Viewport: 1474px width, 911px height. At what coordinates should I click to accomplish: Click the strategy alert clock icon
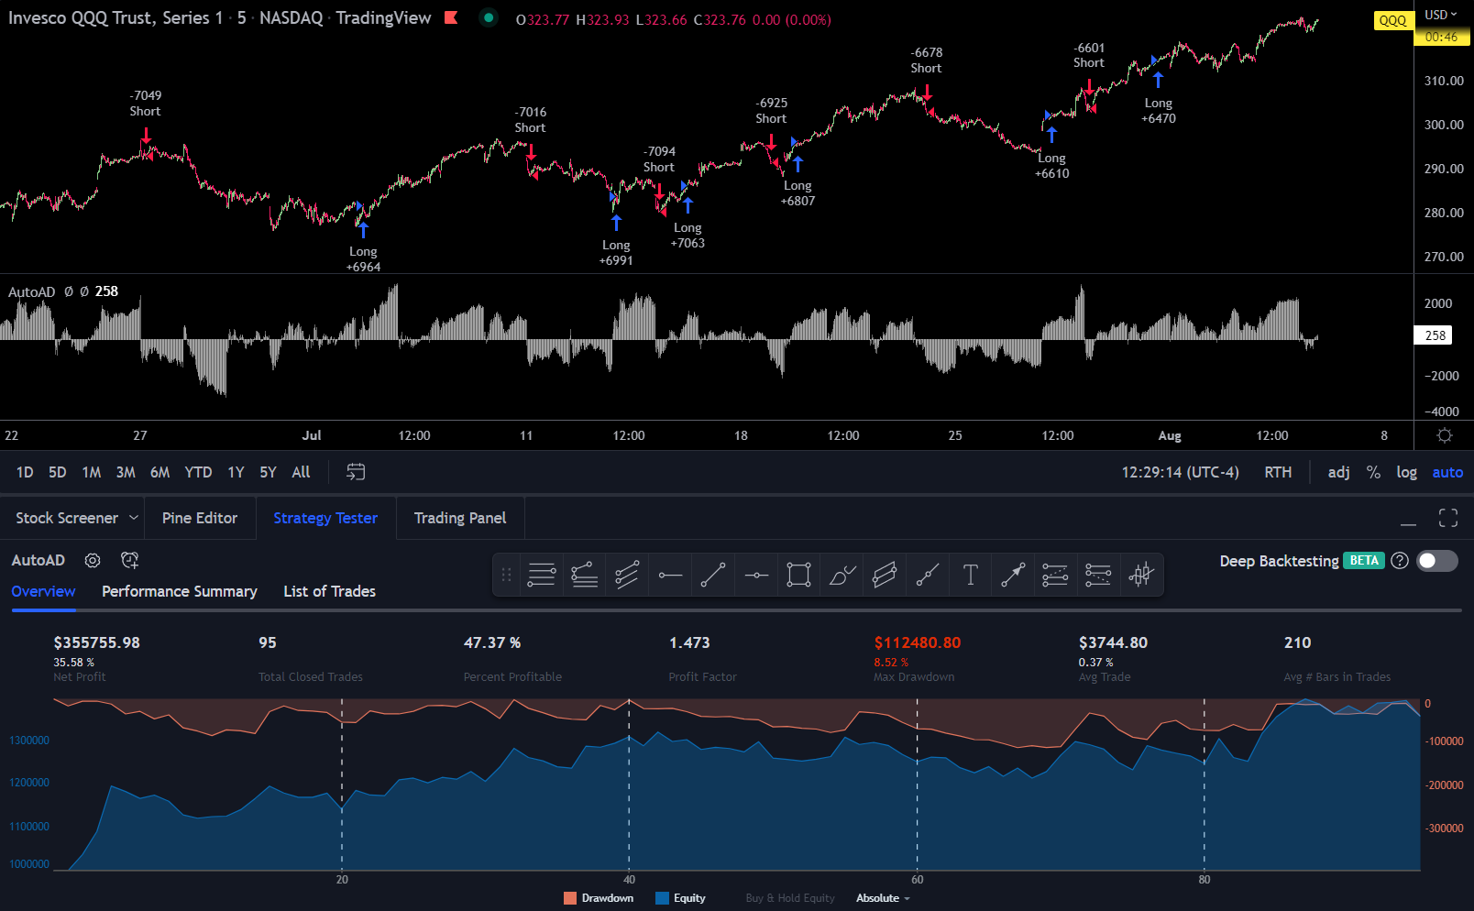click(x=129, y=560)
